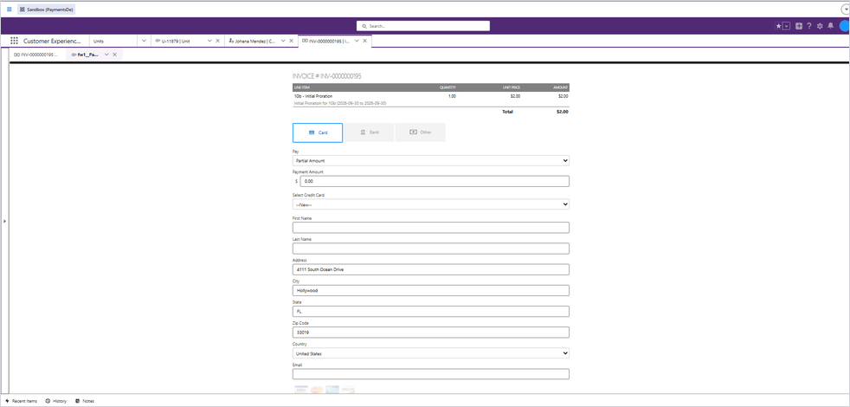Click the Address field with 4111 South Ocean Drive
Viewport: 850px width, 407px height.
431,269
